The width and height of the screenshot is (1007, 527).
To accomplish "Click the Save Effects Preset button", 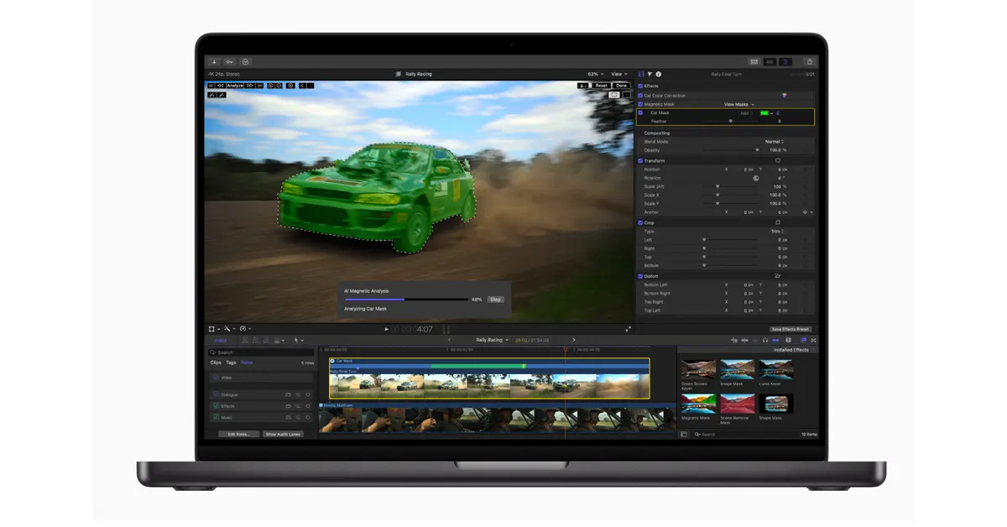I will click(x=790, y=329).
